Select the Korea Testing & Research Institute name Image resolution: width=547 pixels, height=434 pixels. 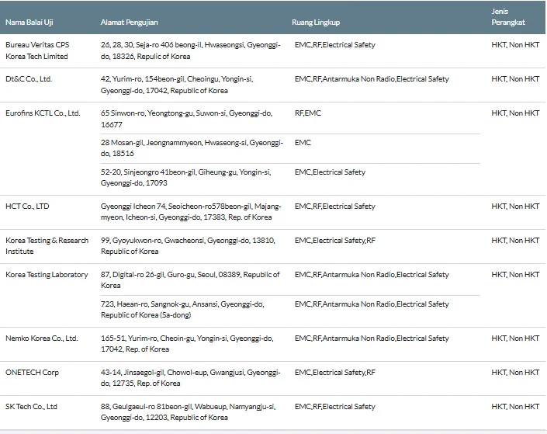tap(47, 245)
